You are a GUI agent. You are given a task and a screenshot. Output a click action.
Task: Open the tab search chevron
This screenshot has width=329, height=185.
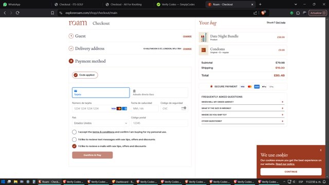tap(296, 4)
